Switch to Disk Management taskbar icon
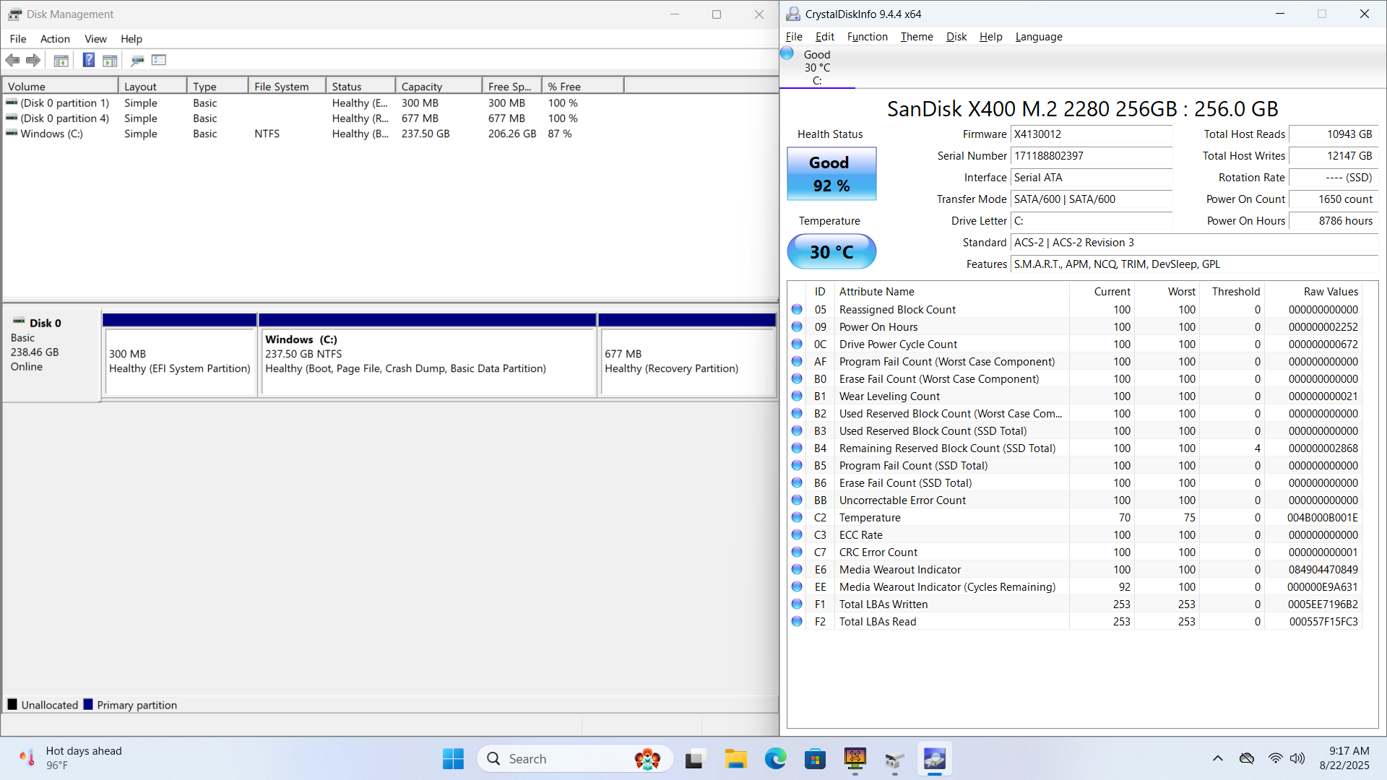The width and height of the screenshot is (1387, 780). click(894, 758)
